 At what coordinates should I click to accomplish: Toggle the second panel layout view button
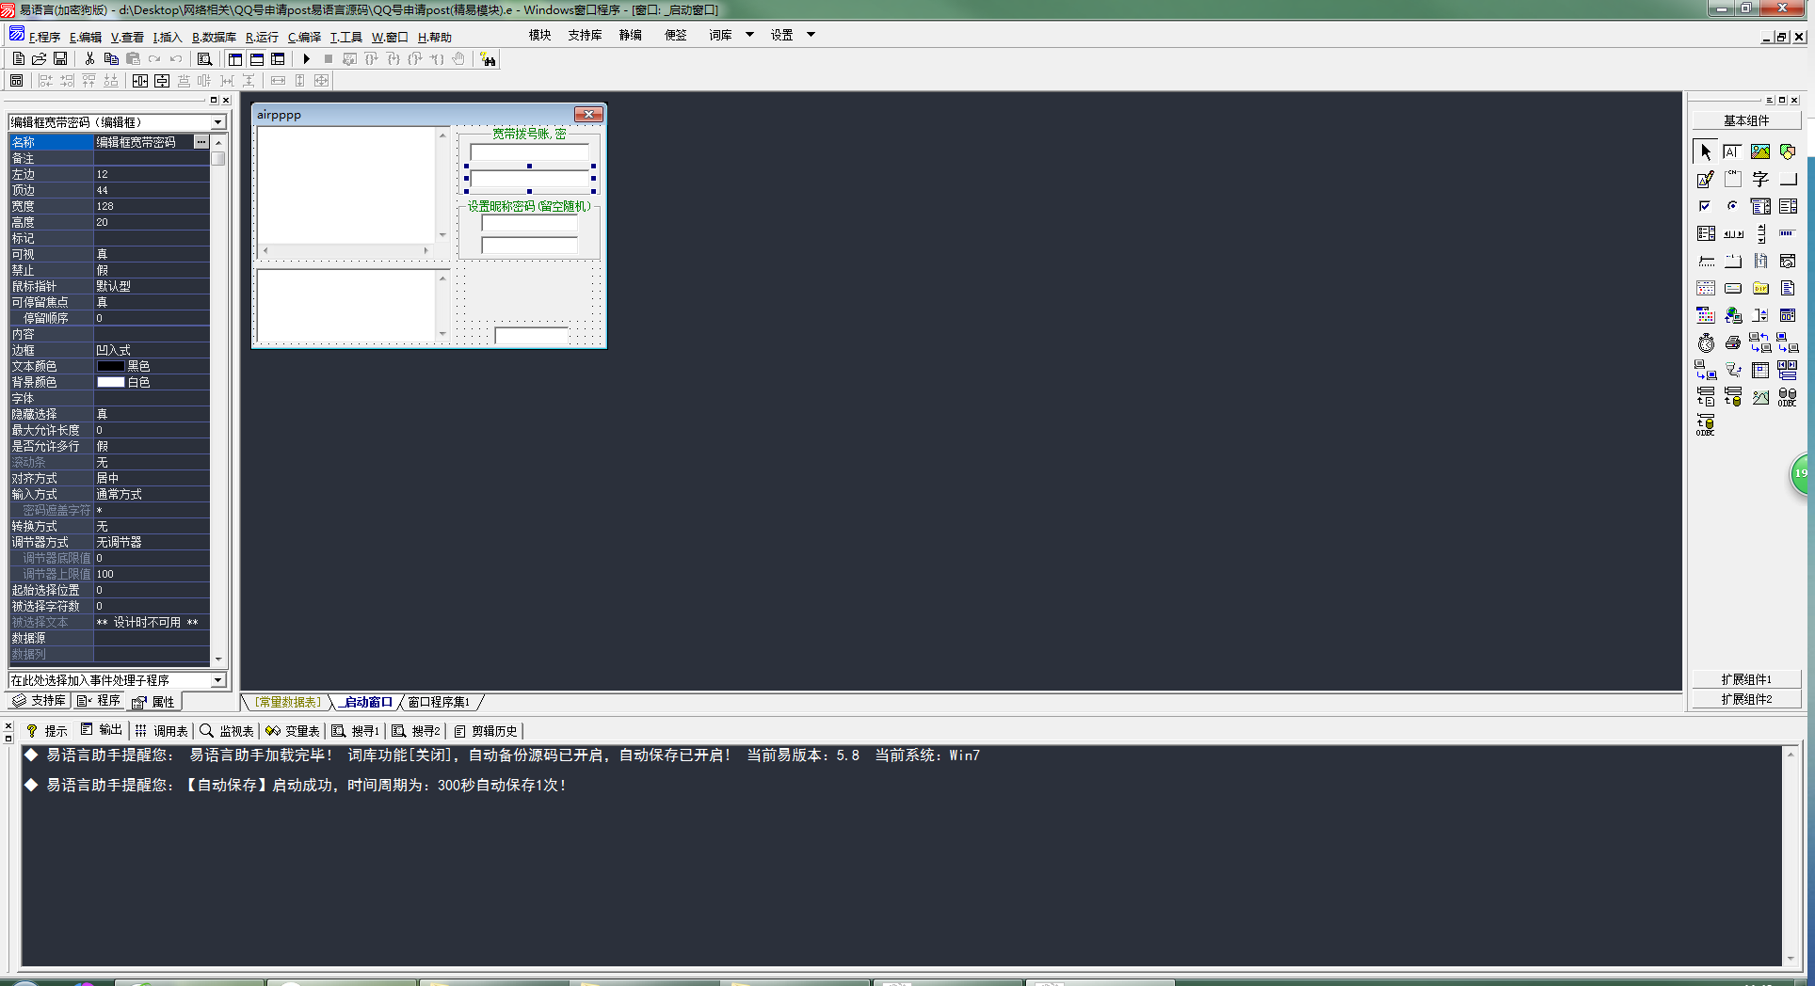(257, 59)
